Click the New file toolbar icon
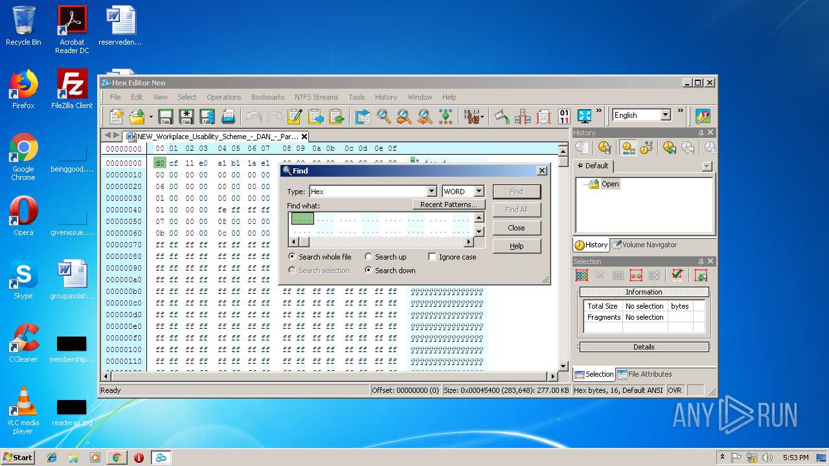The image size is (829, 466). point(117,116)
